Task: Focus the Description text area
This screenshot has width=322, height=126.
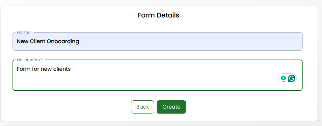Action: (157, 75)
